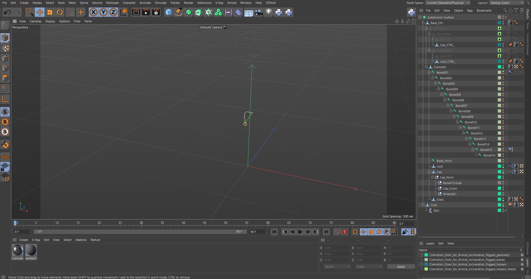
Task: Open the Layers menu in Layer Manager
Action: pyautogui.click(x=430, y=243)
